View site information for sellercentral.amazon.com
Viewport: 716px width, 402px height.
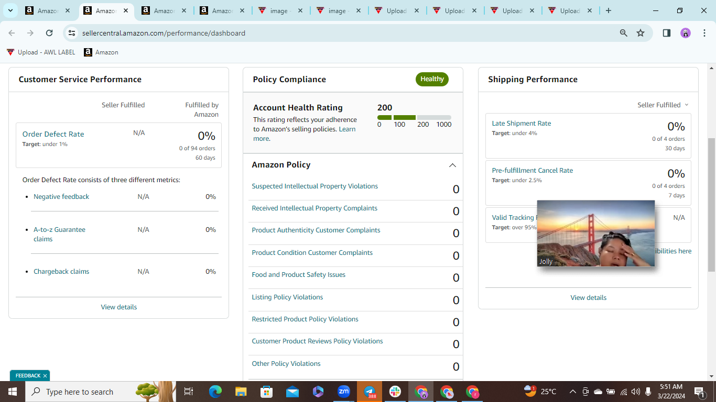click(72, 33)
